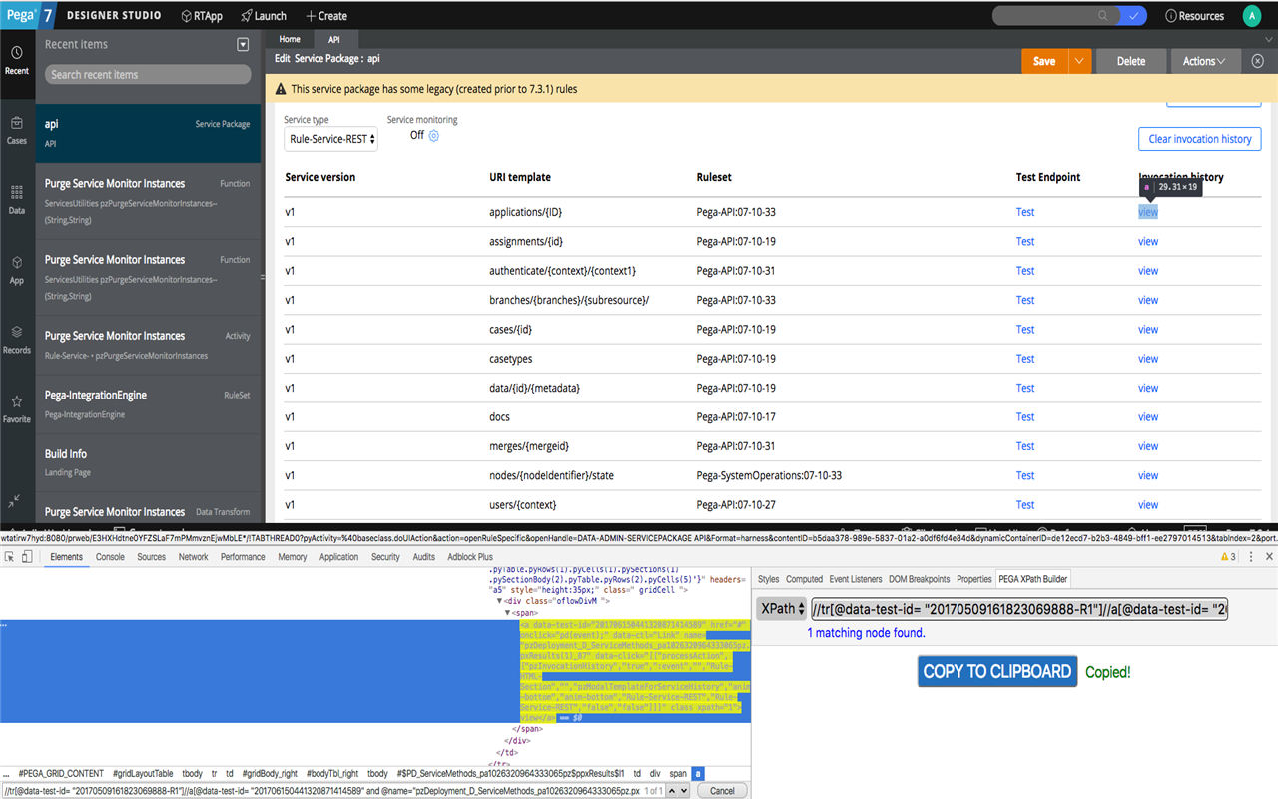Close the DevTools panel
The height and width of the screenshot is (799, 1278).
click(x=1269, y=557)
